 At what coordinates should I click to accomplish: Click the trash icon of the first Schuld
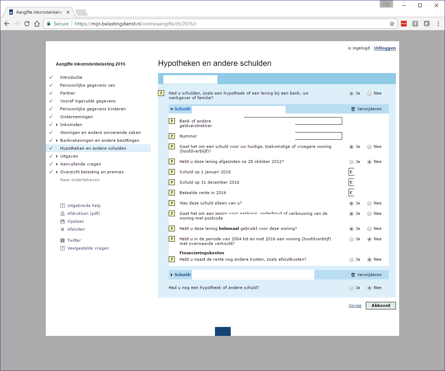pos(353,109)
